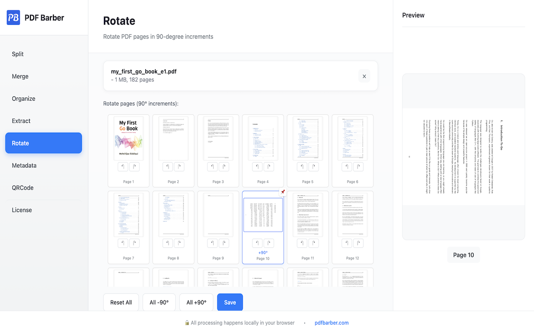Select the rotated Page 10 thumbnail

(x=263, y=215)
